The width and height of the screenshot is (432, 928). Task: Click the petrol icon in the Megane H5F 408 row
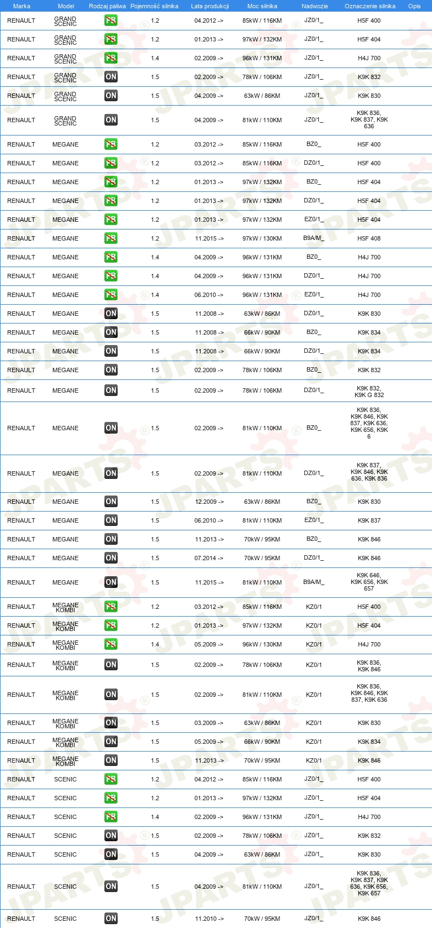111,238
